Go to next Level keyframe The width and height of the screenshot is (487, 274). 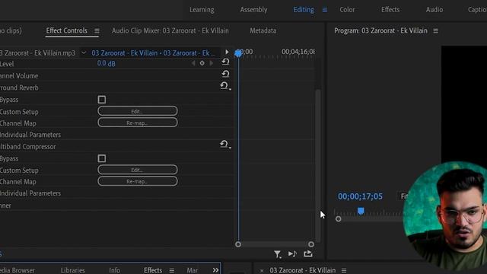[212, 63]
